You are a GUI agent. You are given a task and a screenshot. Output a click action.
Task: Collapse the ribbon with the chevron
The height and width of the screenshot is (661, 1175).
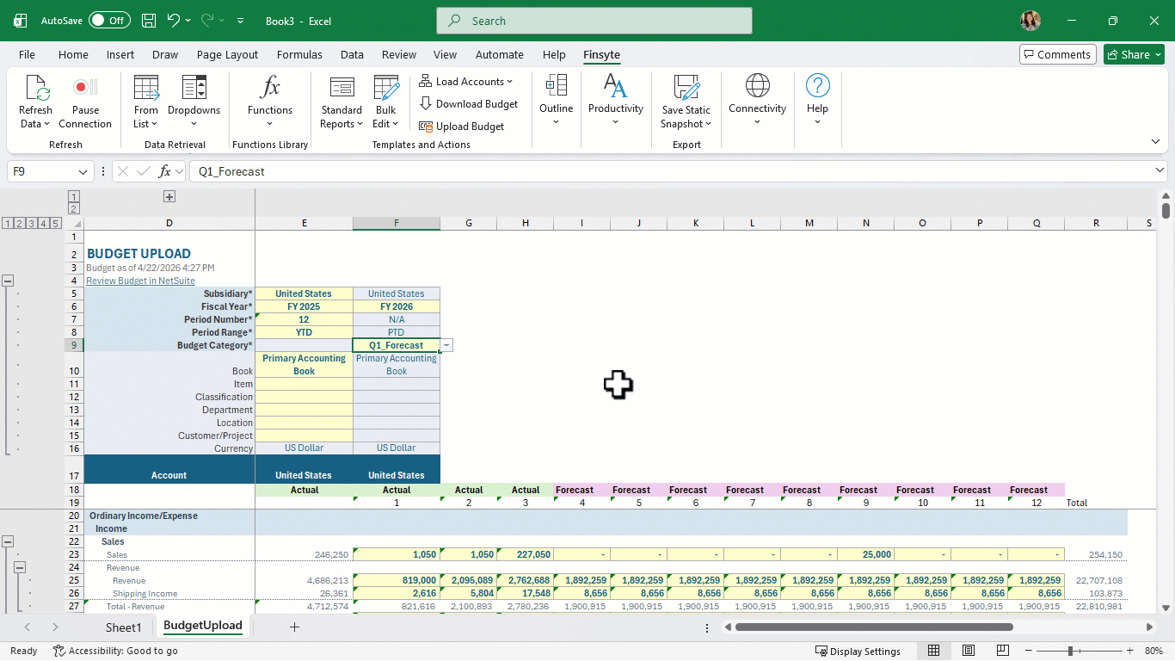pos(1155,141)
